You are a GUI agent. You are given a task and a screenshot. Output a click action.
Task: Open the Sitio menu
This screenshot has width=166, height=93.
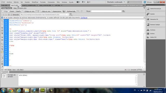tap(58, 2)
